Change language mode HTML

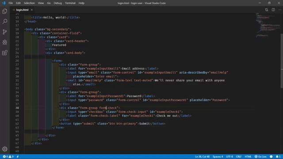coord(248,157)
